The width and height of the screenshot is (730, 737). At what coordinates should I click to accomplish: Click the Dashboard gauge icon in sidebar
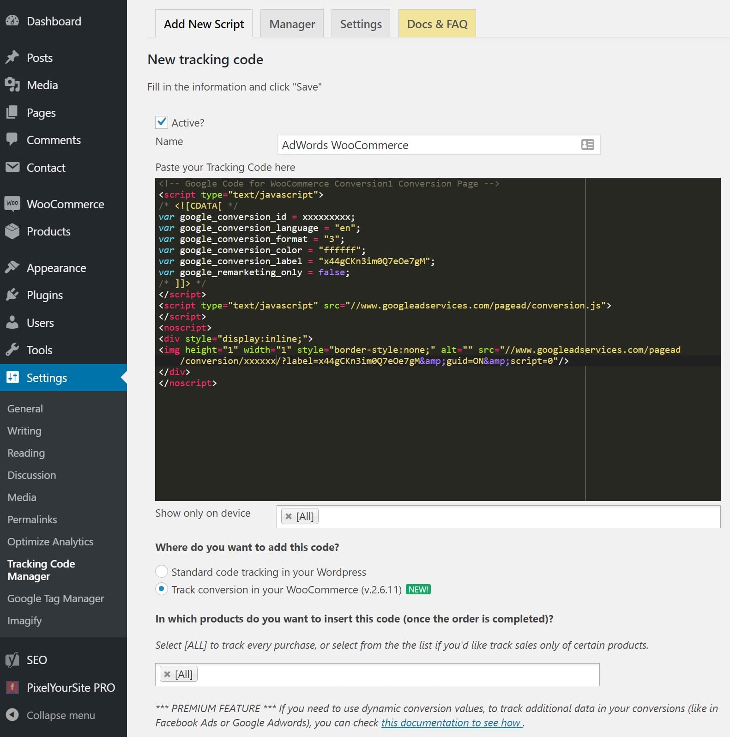(x=12, y=21)
